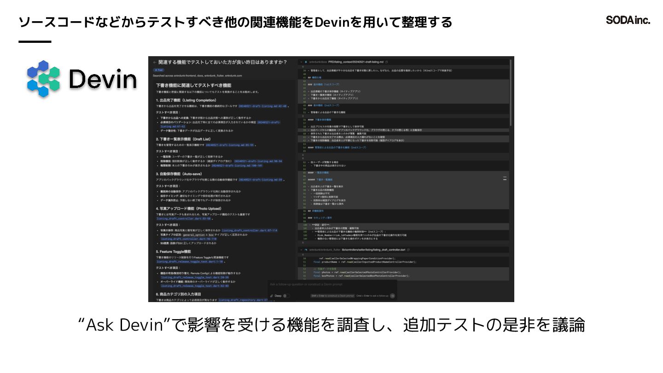Image resolution: width=663 pixels, height=373 pixels.
Task: Click code line 'final boxPhotos = ref.read(...)'
Action: tap(361, 276)
